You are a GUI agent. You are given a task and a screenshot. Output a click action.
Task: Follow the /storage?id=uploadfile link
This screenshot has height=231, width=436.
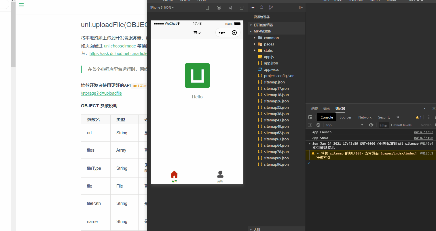point(101,93)
